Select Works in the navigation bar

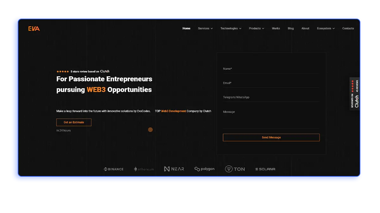click(276, 28)
